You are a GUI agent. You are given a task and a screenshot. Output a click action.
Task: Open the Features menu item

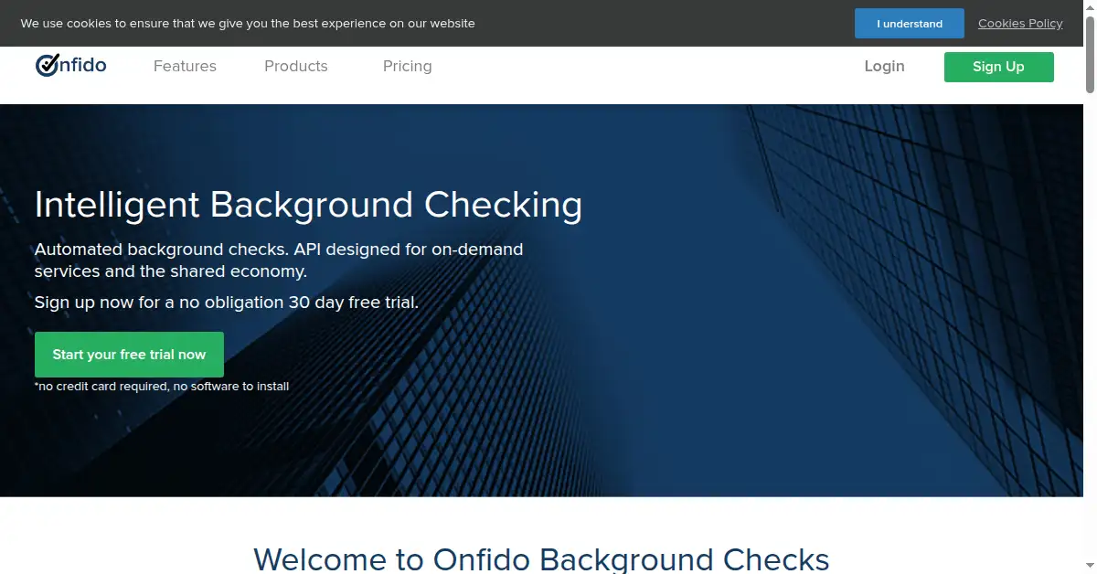185,66
